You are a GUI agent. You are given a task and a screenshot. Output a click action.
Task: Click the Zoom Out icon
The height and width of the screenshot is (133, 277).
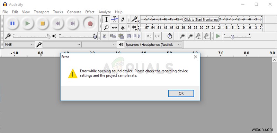(x=190, y=36)
